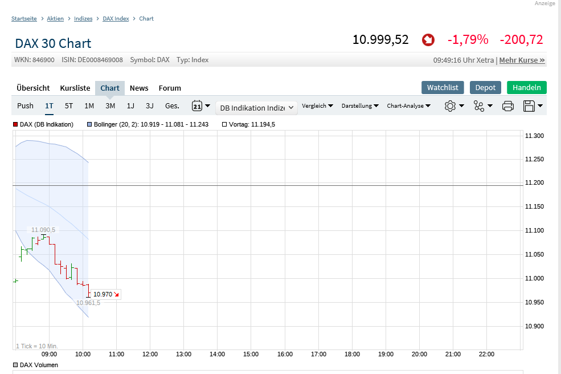Switch to the Übersicht tab
This screenshot has width=561, height=374.
(x=33, y=88)
